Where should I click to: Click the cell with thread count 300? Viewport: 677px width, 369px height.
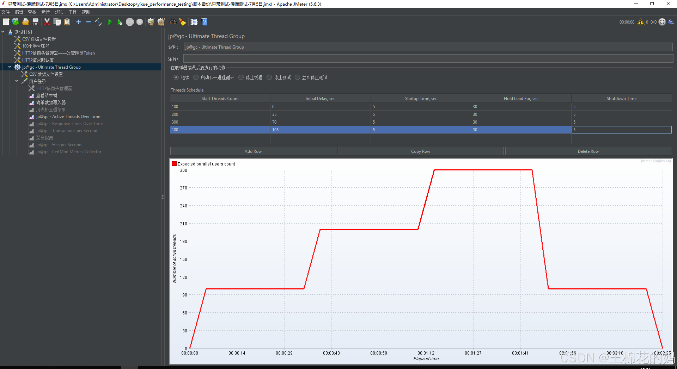click(x=220, y=122)
